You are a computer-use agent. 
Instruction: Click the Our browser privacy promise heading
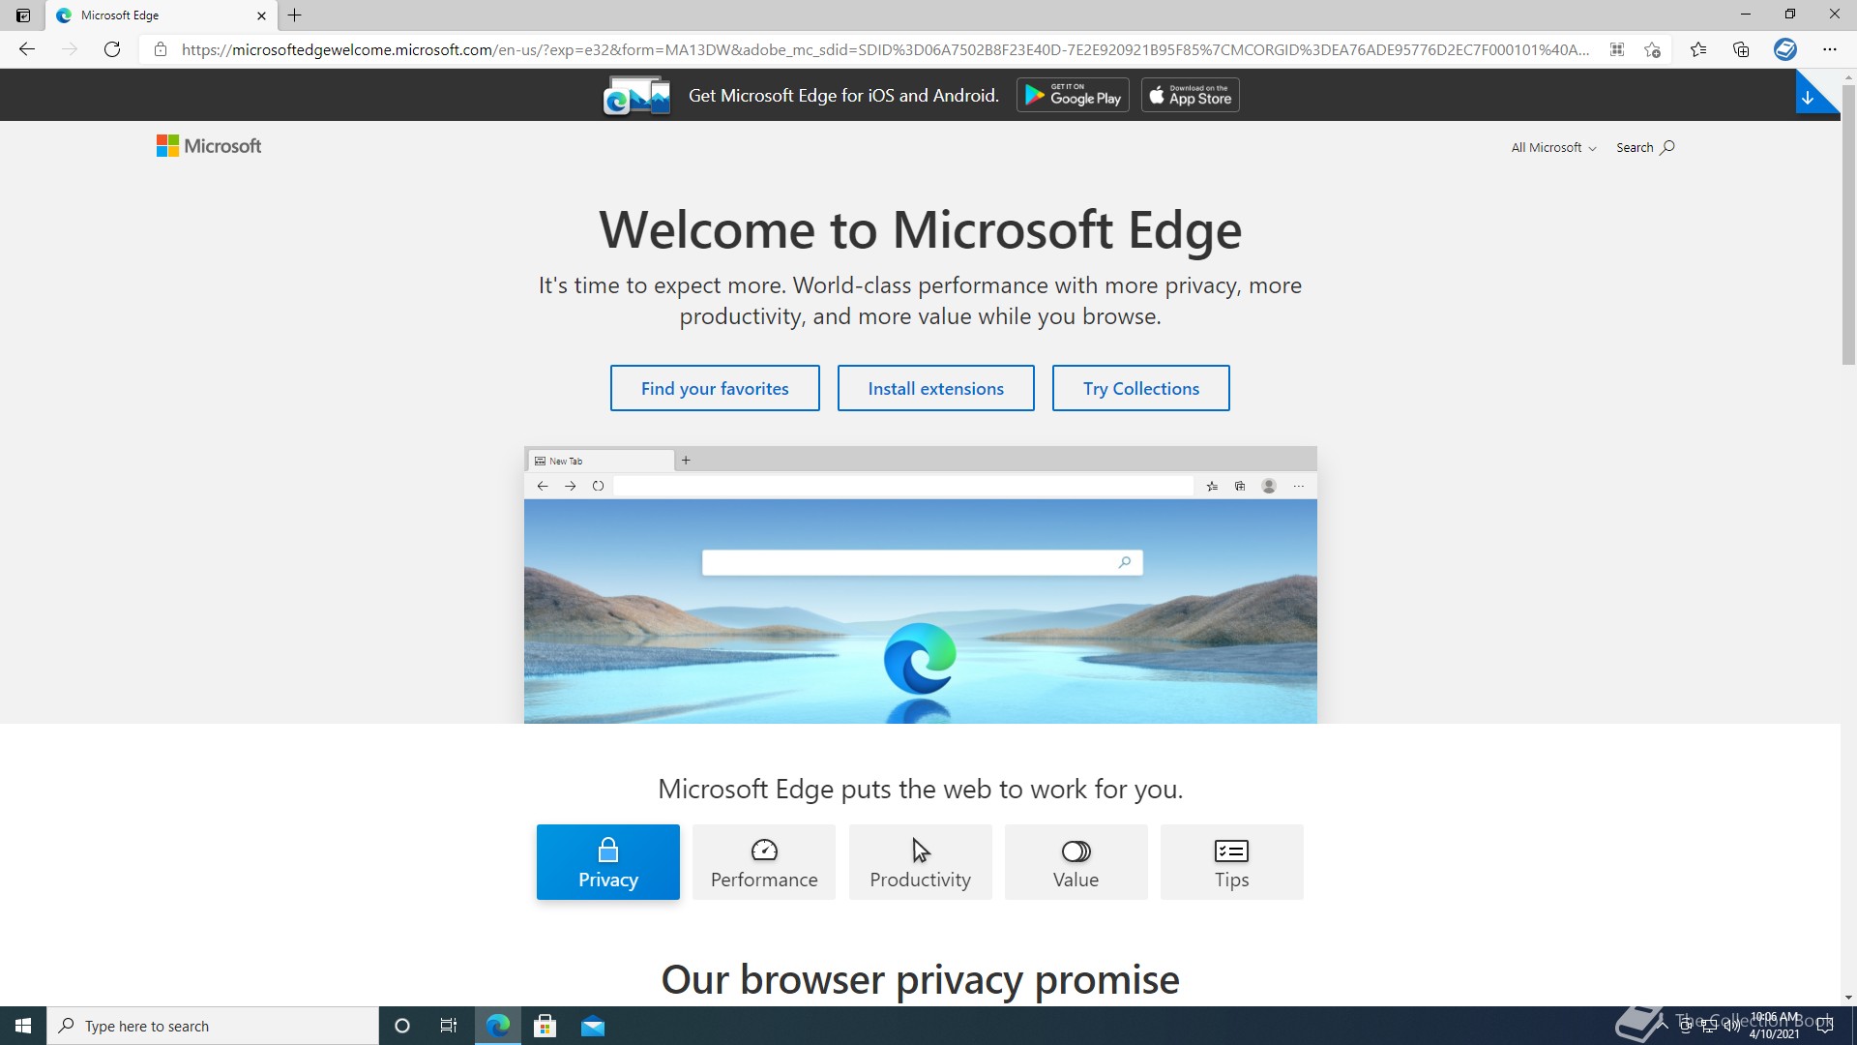[x=921, y=979]
